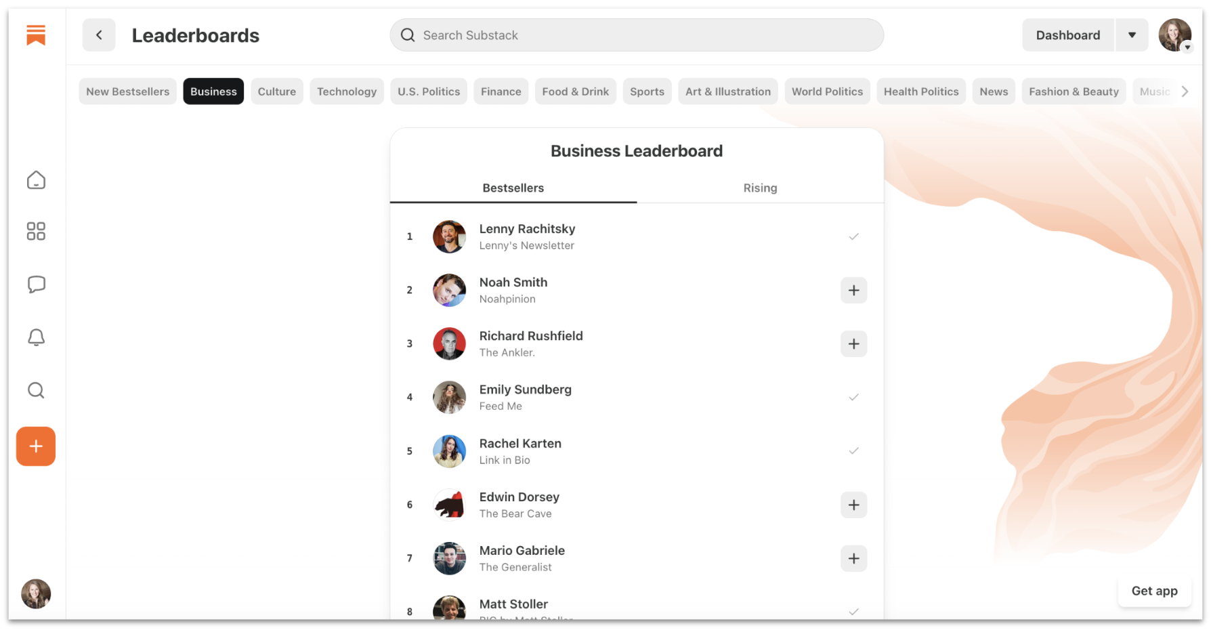Expand the Dashboard dropdown arrow
This screenshot has width=1211, height=630.
pyautogui.click(x=1132, y=35)
